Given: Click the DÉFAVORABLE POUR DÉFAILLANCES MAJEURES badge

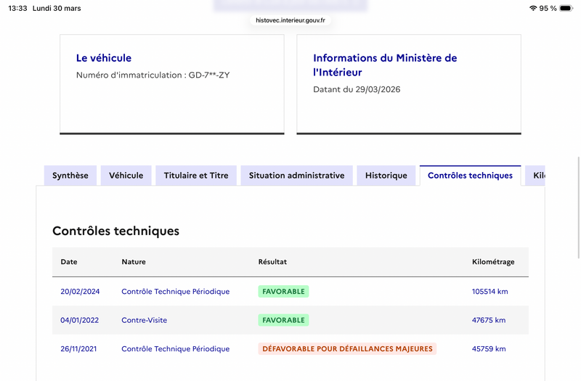Looking at the screenshot, I should tap(347, 349).
